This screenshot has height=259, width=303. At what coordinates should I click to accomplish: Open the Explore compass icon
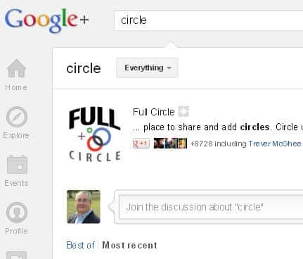coord(17,117)
